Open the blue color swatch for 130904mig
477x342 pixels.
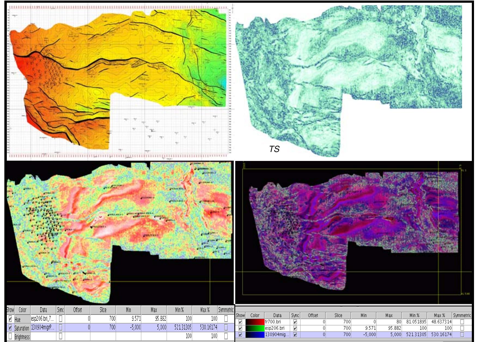click(x=255, y=335)
